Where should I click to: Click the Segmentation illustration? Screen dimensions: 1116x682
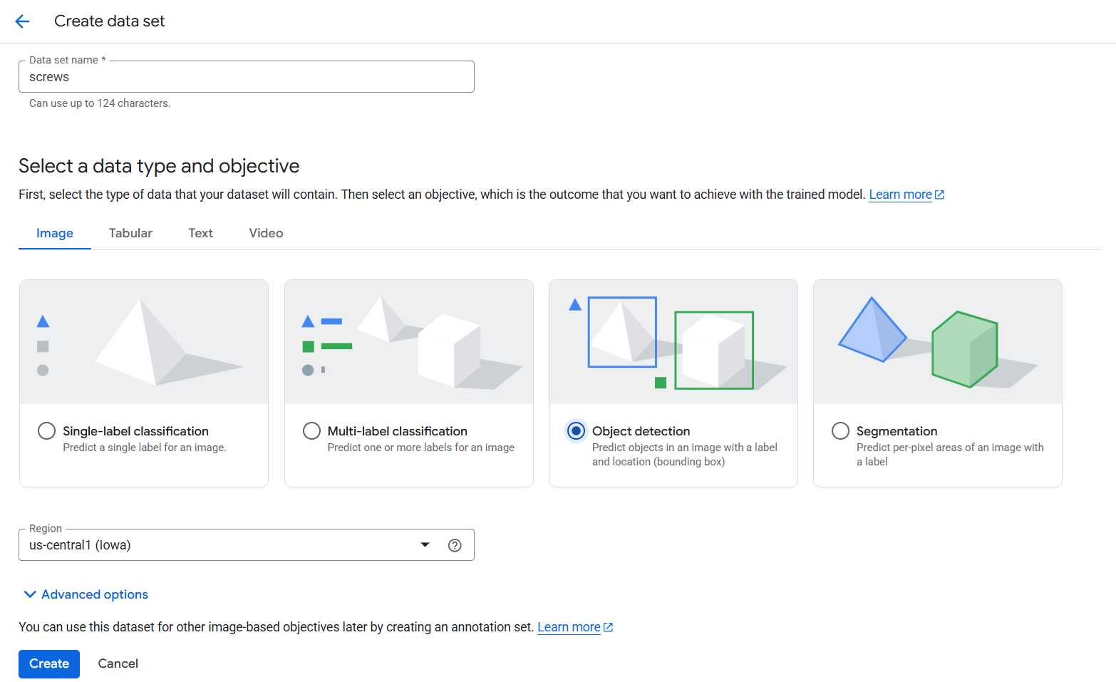pos(938,342)
